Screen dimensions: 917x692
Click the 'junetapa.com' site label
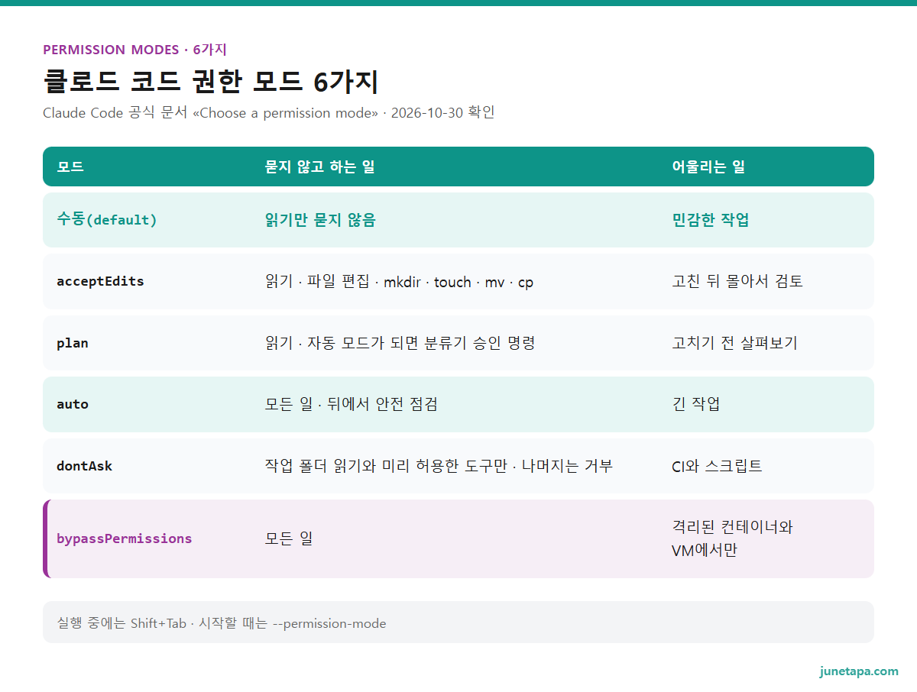coord(859,671)
